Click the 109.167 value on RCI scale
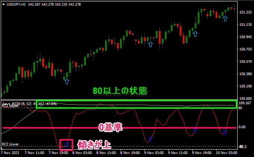The height and width of the screenshot is (157, 254). (x=245, y=103)
